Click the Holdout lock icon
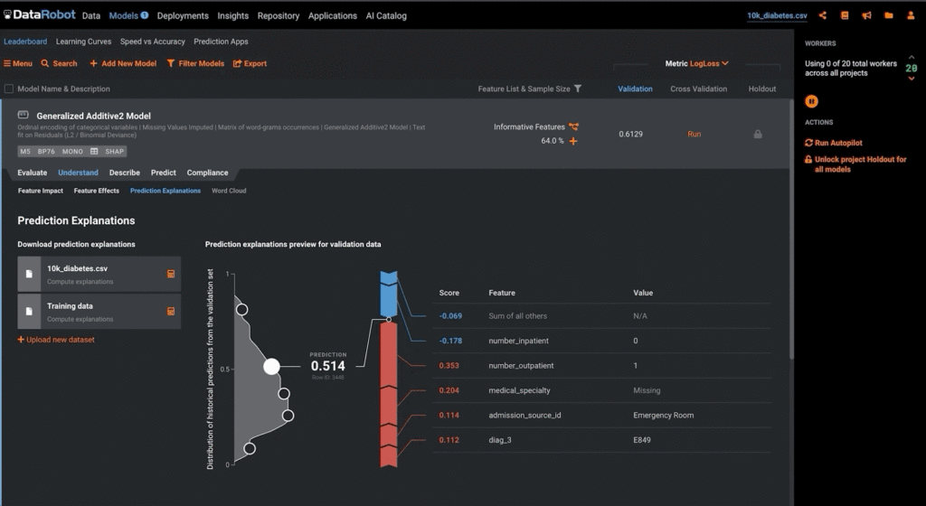Viewport: 926px width, 506px height. 758,135
